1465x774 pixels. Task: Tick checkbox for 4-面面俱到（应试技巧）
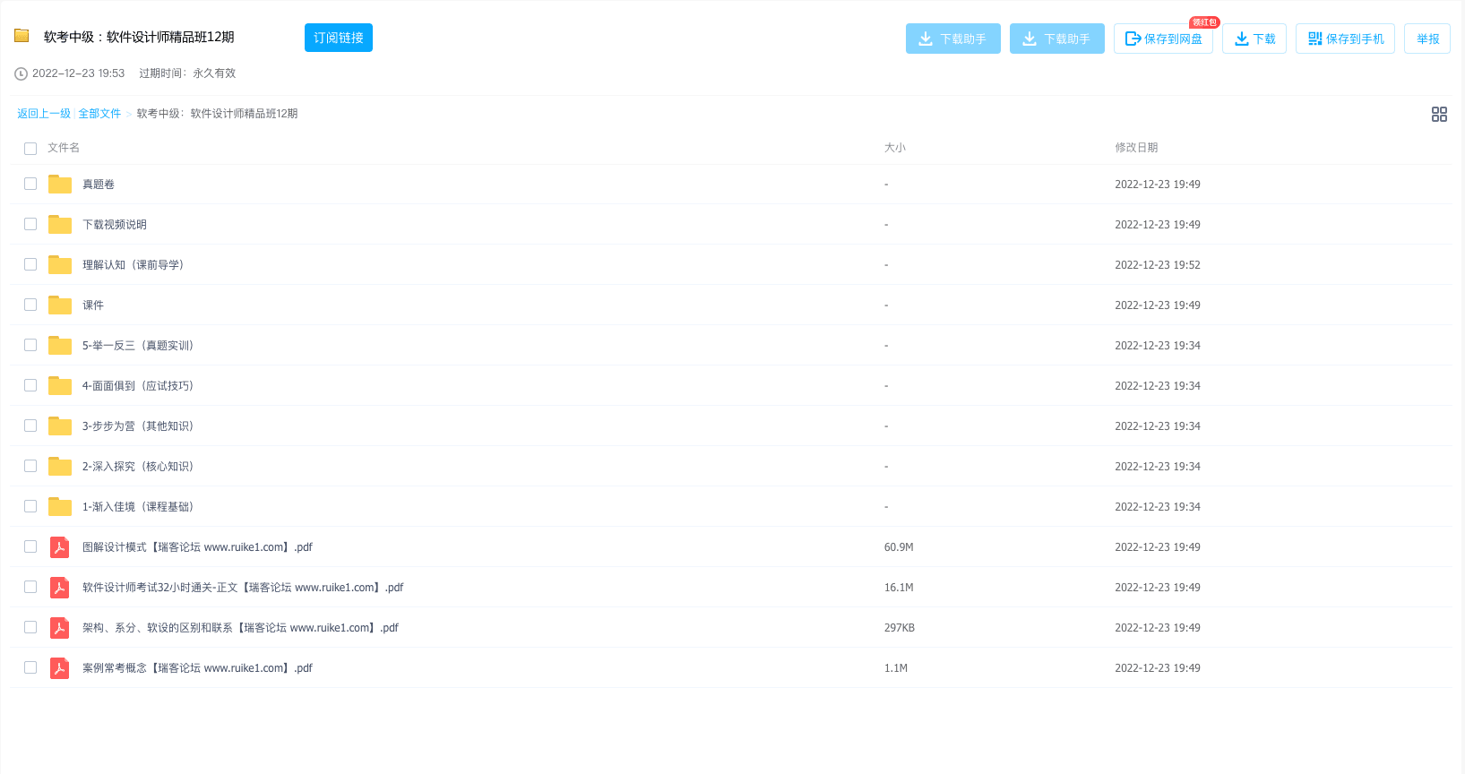pos(30,385)
